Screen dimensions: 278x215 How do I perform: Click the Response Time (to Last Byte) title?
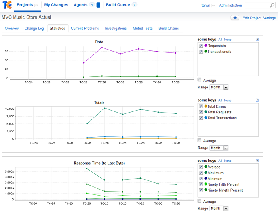(x=99, y=163)
